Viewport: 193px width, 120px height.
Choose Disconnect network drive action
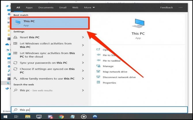(x=119, y=77)
